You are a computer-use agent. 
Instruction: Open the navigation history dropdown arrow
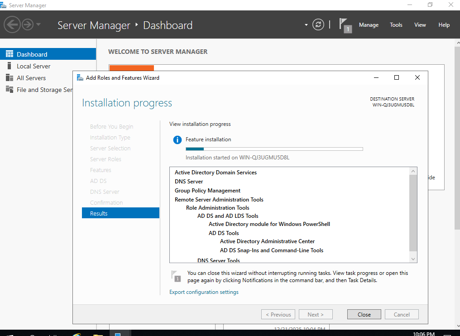click(x=38, y=24)
